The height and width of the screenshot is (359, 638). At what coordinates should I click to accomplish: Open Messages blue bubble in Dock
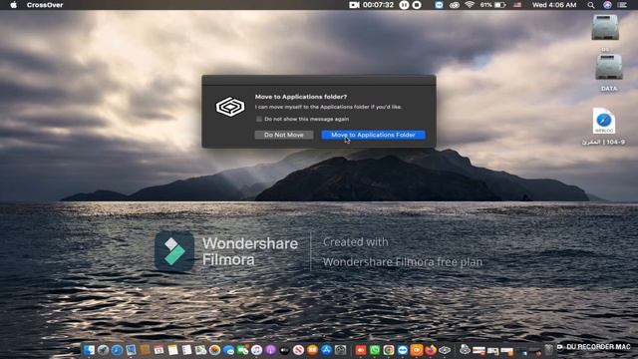pyautogui.click(x=228, y=350)
